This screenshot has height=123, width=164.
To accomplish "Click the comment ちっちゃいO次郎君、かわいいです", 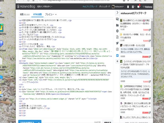I will (x=135, y=50).
